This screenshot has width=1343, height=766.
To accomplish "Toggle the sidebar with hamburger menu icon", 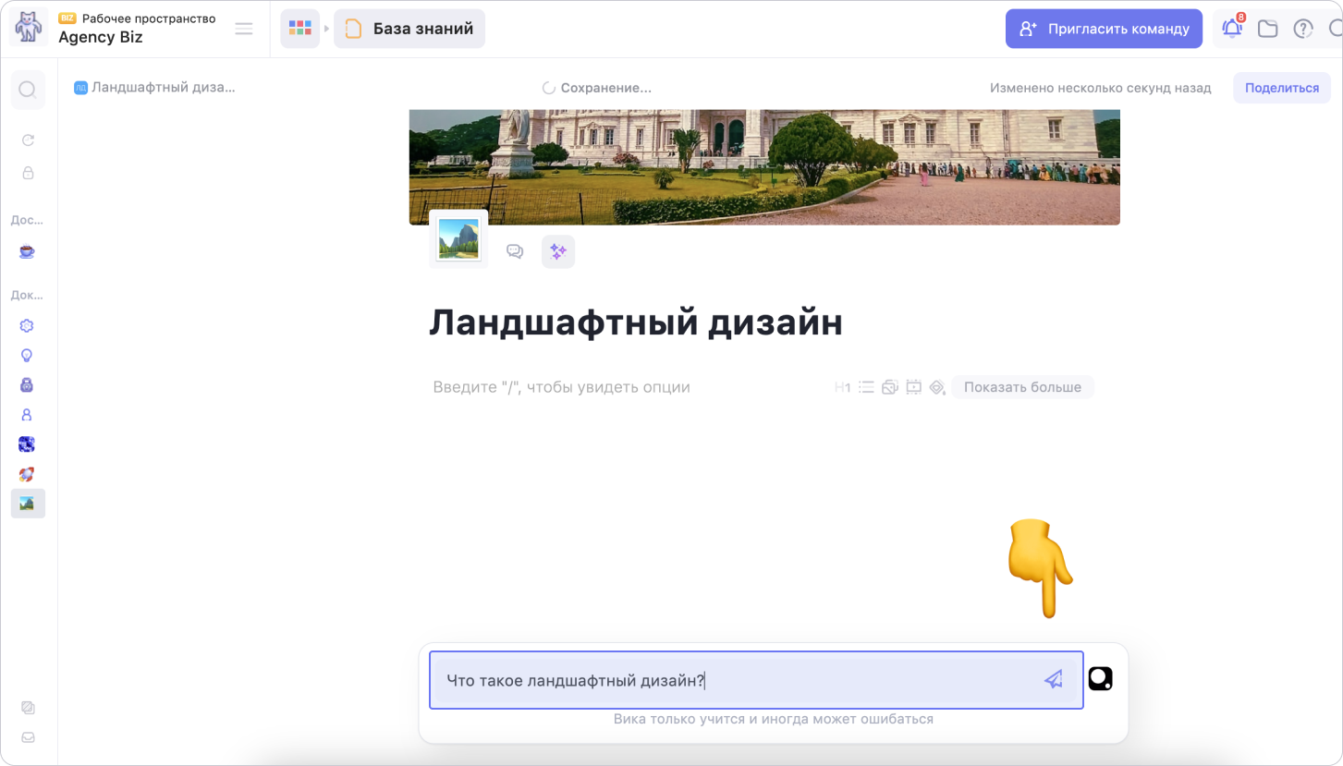I will (244, 29).
